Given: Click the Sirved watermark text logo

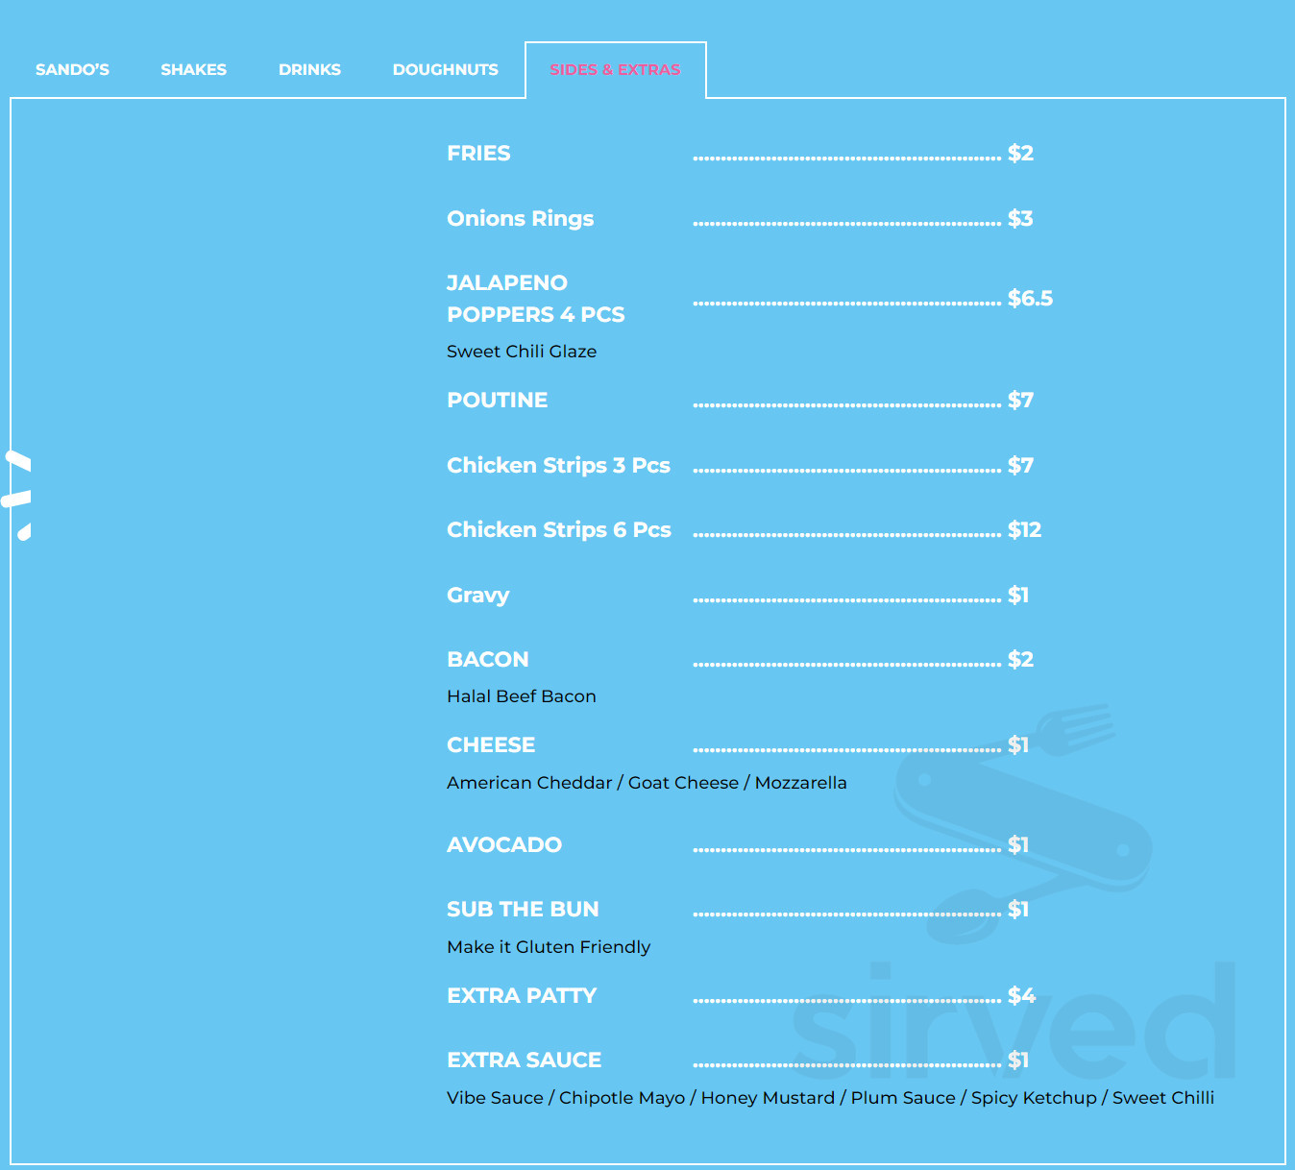Looking at the screenshot, I should point(1014,1023).
